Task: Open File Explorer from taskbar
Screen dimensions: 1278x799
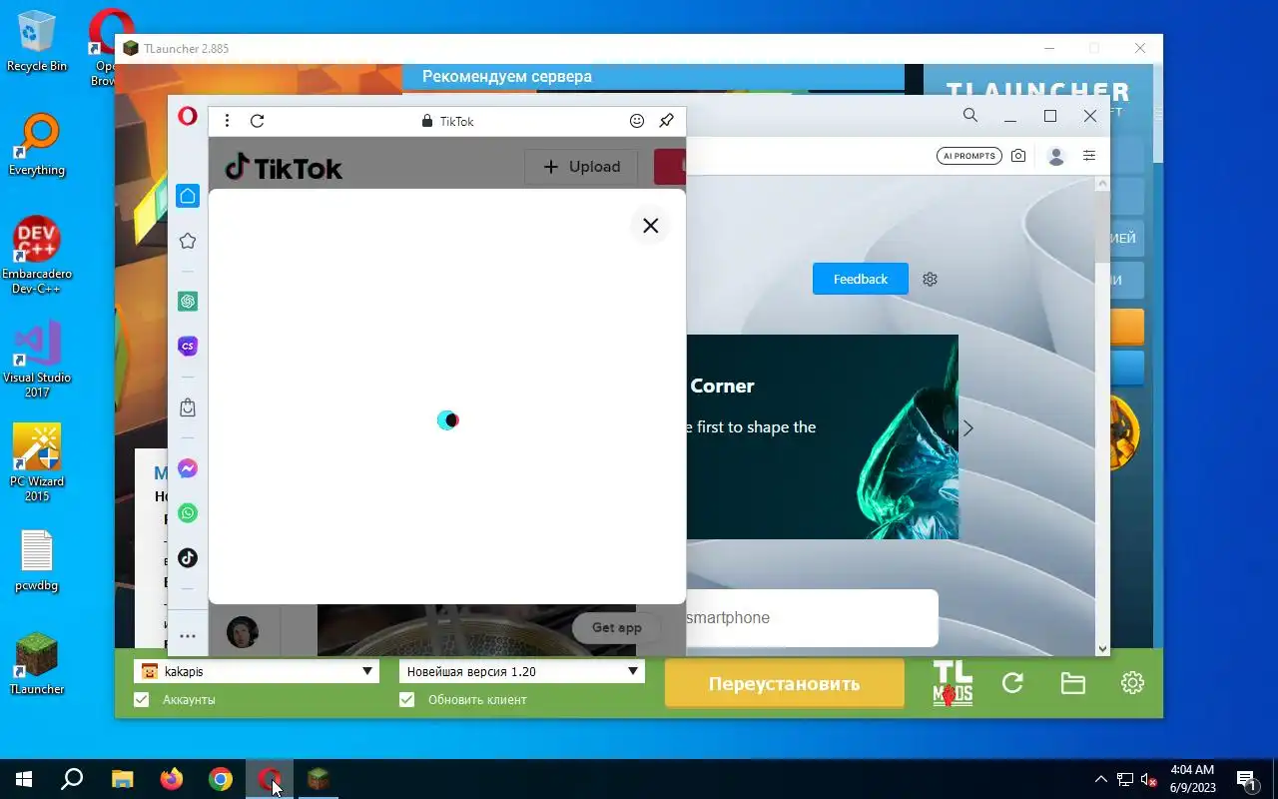Action: click(x=122, y=779)
